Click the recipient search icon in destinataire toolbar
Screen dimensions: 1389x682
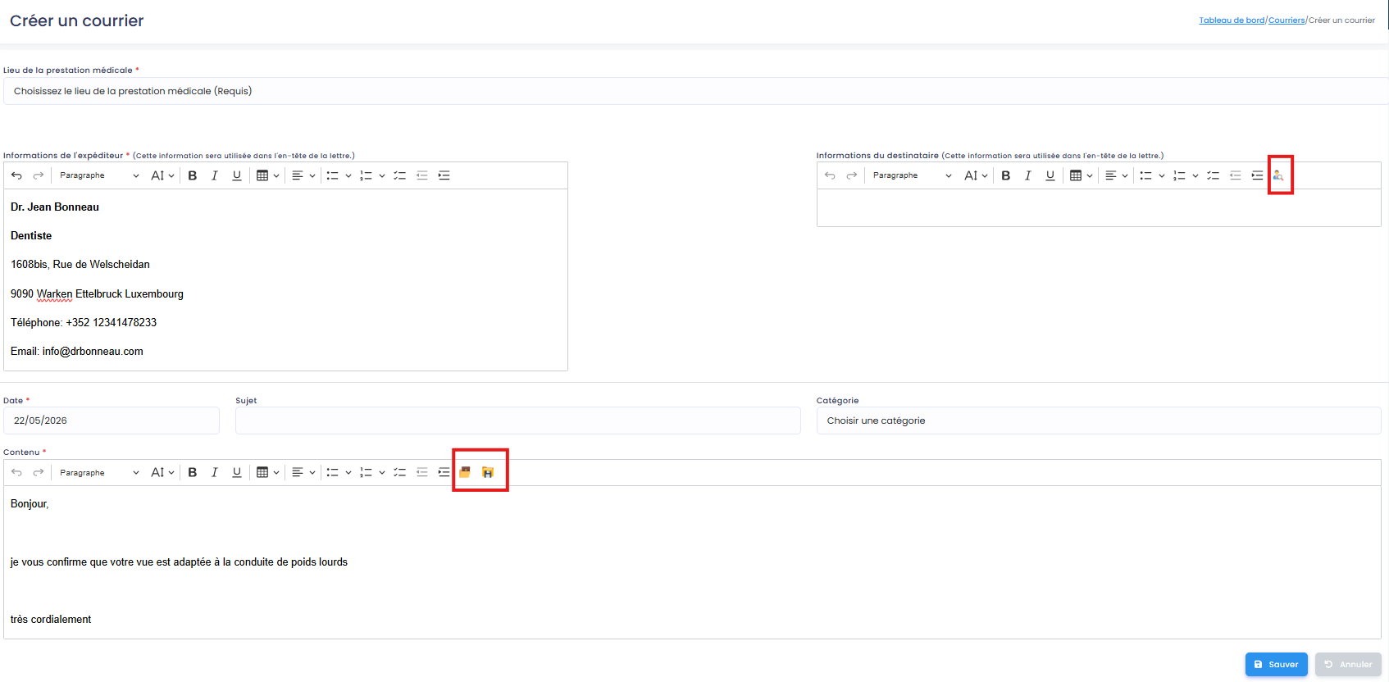pyautogui.click(x=1278, y=175)
